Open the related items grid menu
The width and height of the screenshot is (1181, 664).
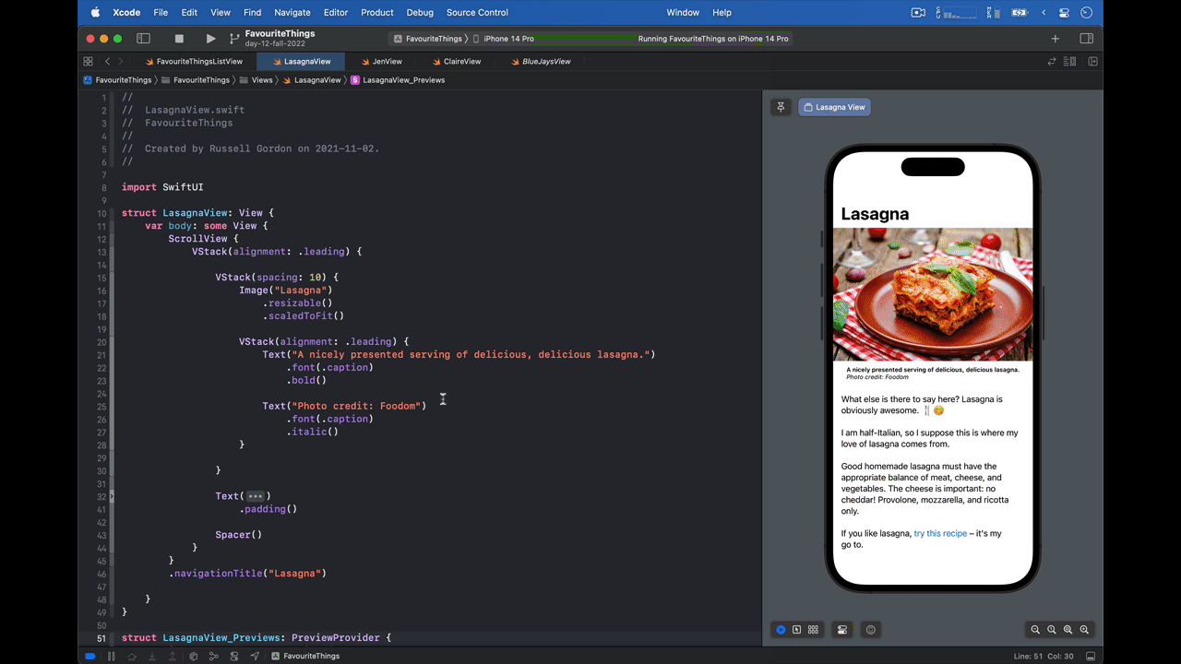point(88,62)
